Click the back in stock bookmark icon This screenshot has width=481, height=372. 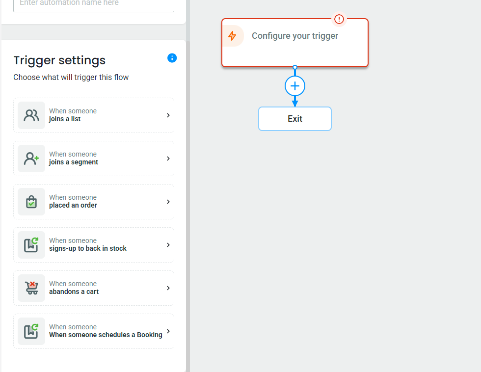(x=31, y=245)
